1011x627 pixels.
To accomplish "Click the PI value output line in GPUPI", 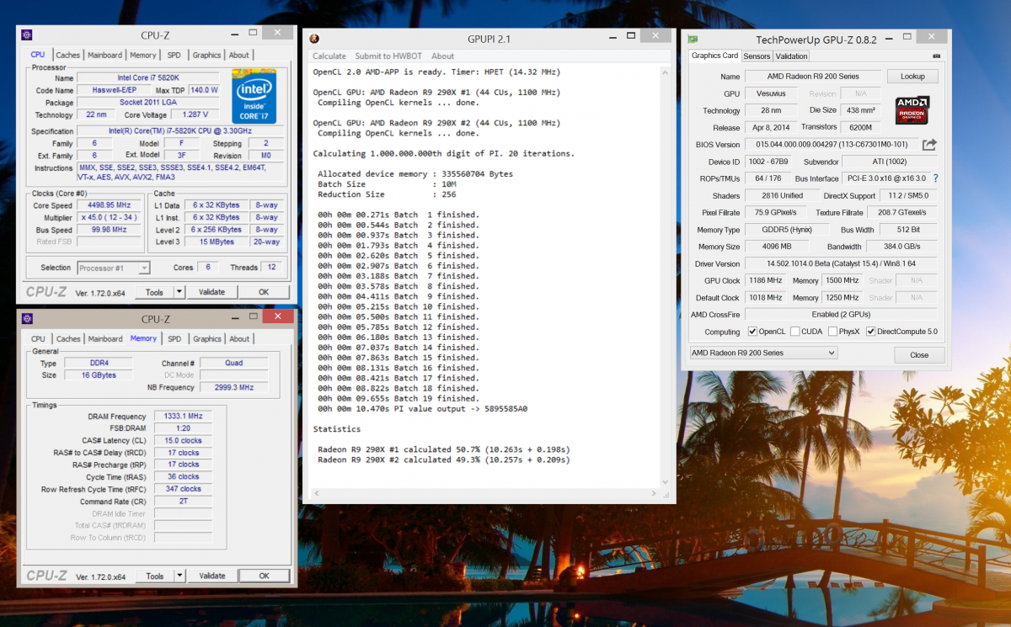I will coord(423,409).
